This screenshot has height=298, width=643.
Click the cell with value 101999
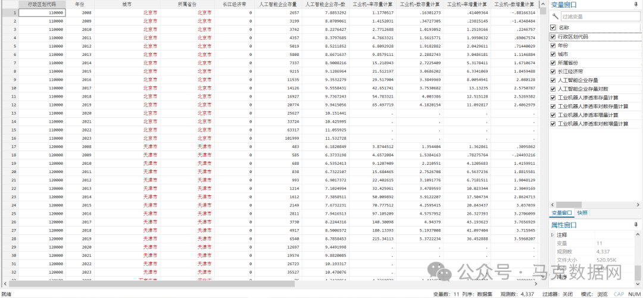(278, 138)
